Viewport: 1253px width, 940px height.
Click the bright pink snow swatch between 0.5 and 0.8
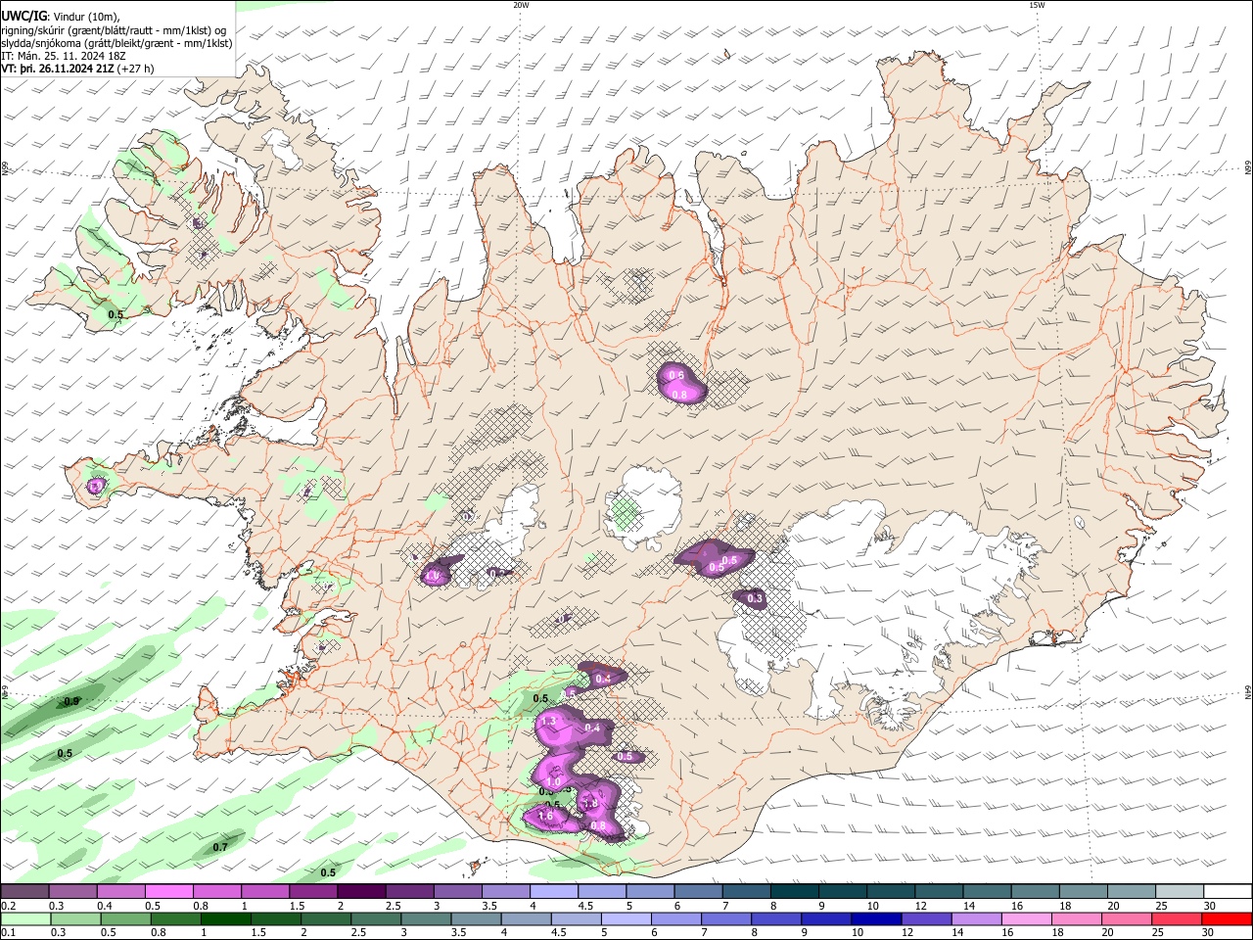pos(168,892)
